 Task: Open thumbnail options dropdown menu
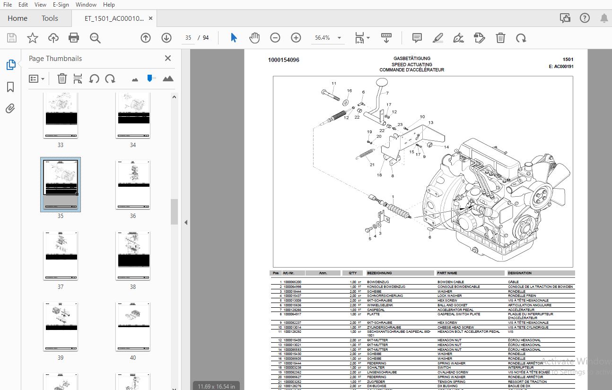(37, 79)
